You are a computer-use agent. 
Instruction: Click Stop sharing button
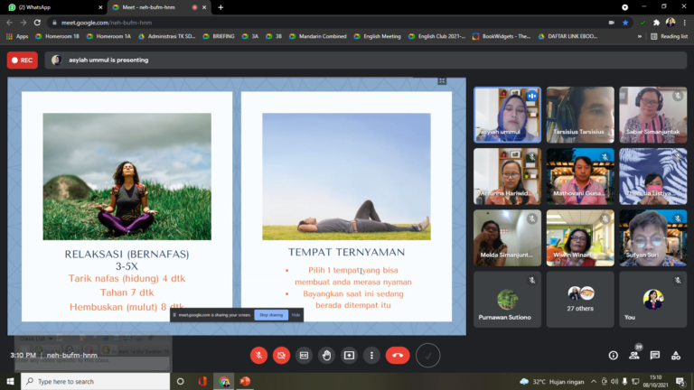point(270,315)
